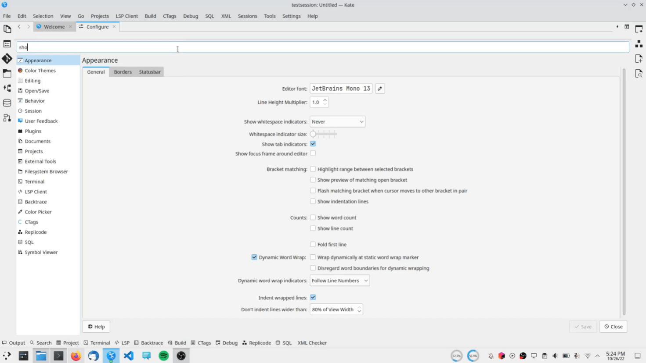Enable the Show word count checkbox
Viewport: 646px width, 363px height.
click(x=313, y=217)
